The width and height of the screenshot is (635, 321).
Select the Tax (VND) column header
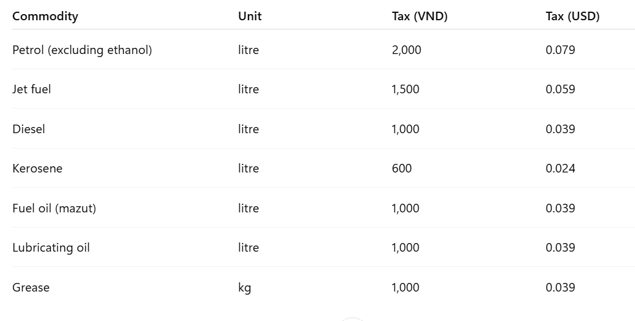click(x=420, y=17)
